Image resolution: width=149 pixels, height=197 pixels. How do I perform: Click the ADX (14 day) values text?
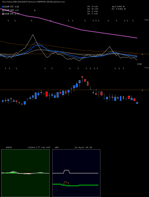[x=83, y=147]
